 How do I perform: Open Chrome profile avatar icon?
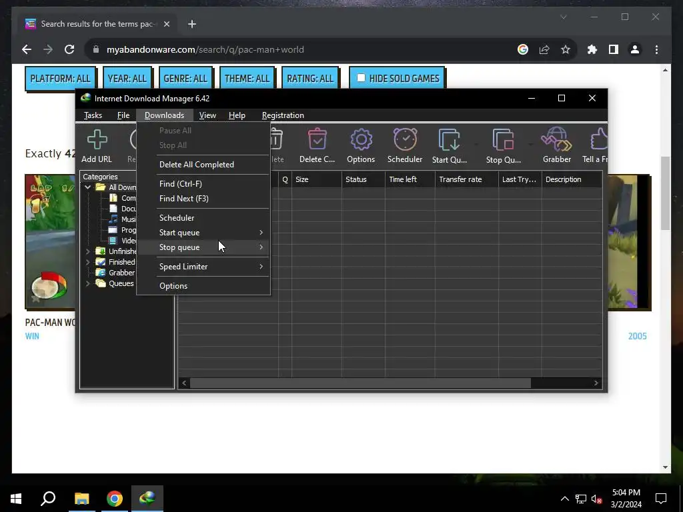click(x=635, y=49)
